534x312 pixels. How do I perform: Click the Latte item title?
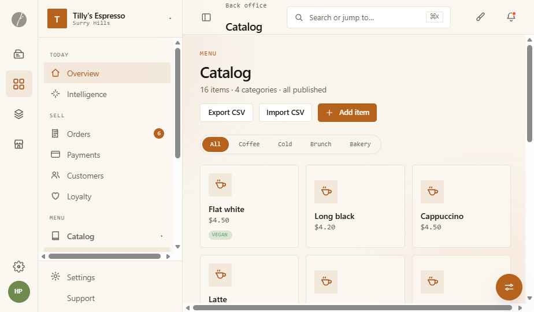(218, 299)
